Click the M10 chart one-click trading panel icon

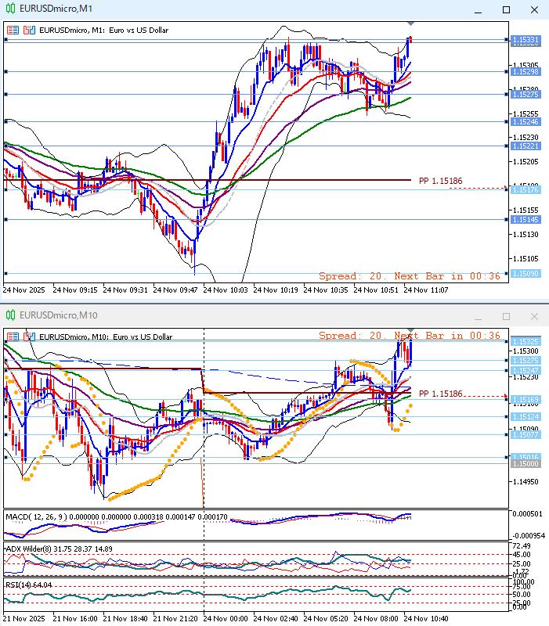coord(13,336)
